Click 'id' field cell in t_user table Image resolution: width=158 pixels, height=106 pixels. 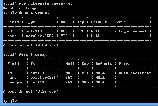[x=10, y=73]
